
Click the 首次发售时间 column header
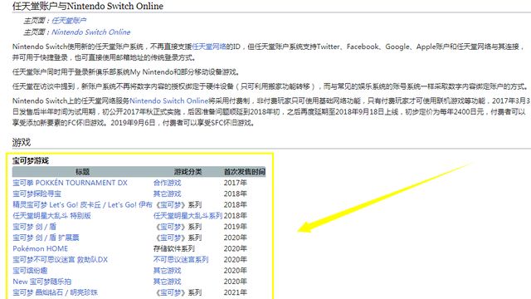pos(245,172)
